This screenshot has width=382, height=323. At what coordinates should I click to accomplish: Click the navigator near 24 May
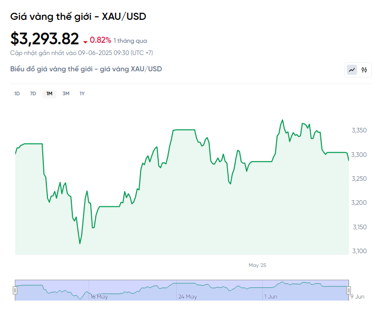187,296
